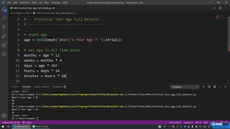
Task: Open the Search view in activity bar
Action: click(4, 18)
